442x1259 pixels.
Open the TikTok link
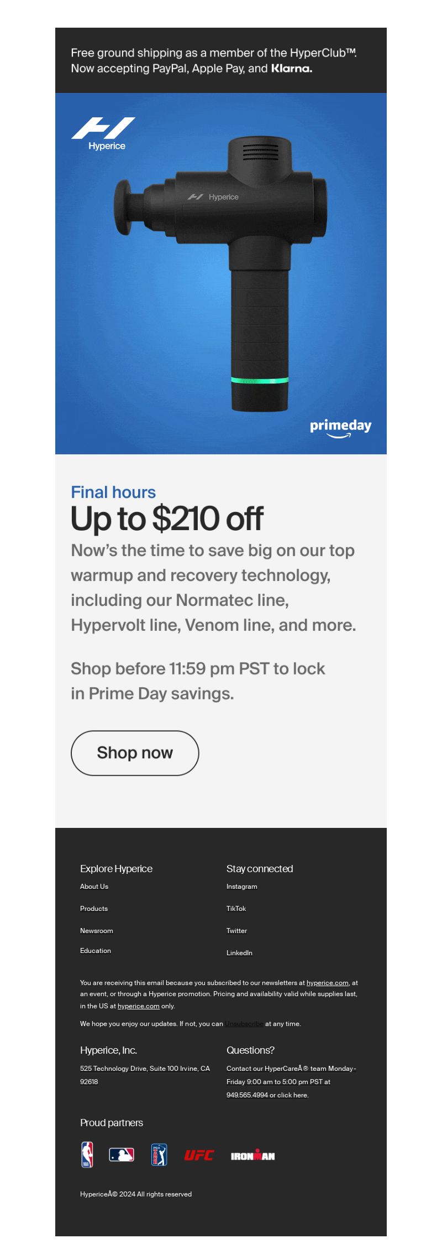[236, 908]
